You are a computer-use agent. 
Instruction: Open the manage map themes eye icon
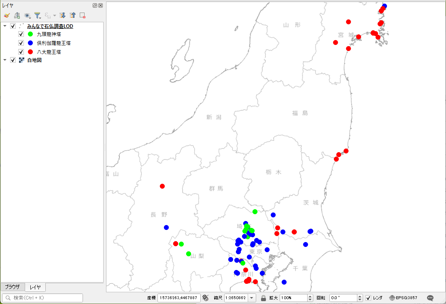point(27,15)
